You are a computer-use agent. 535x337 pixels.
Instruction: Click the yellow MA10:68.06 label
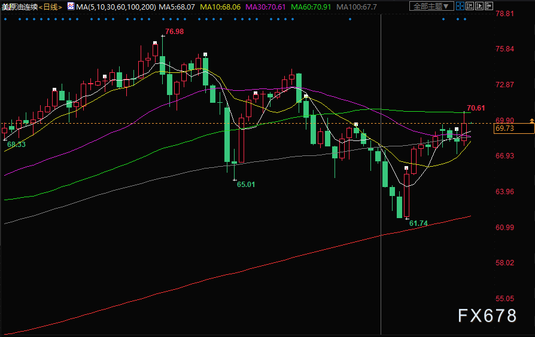point(220,7)
